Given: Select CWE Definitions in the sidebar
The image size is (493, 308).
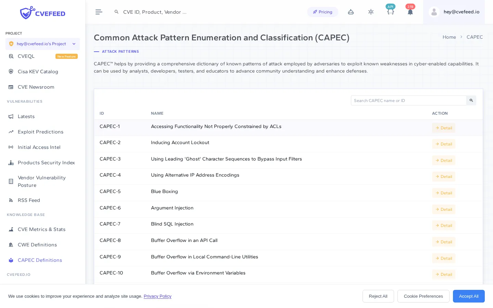Looking at the screenshot, I should 37,245.
